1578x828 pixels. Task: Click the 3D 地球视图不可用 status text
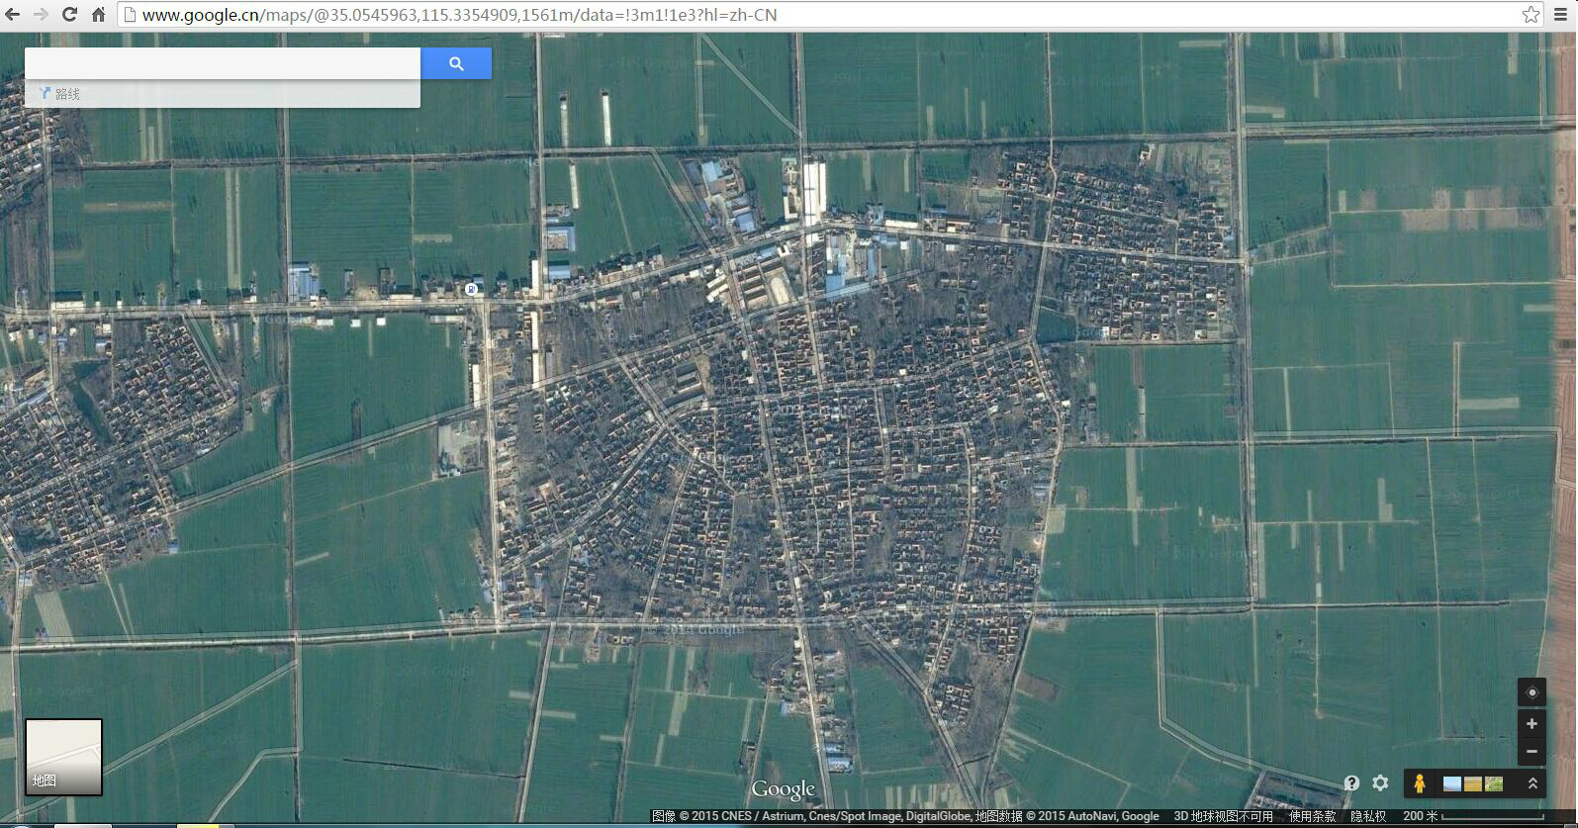pos(1223,817)
